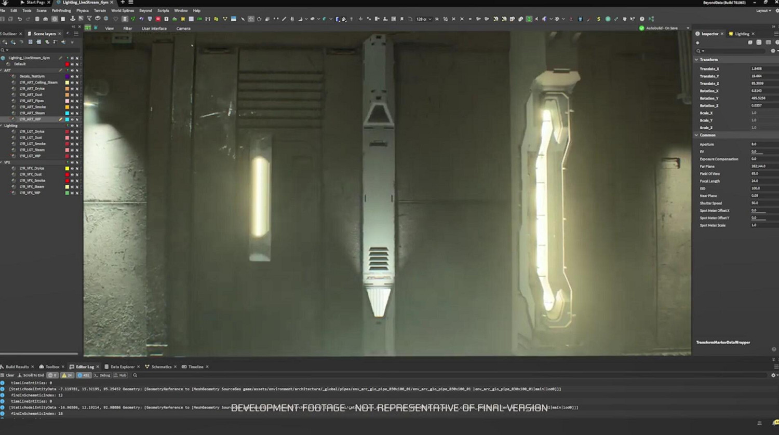Click the warnings counter showing 24 warnings
This screenshot has width=779, height=435.
tap(67, 375)
